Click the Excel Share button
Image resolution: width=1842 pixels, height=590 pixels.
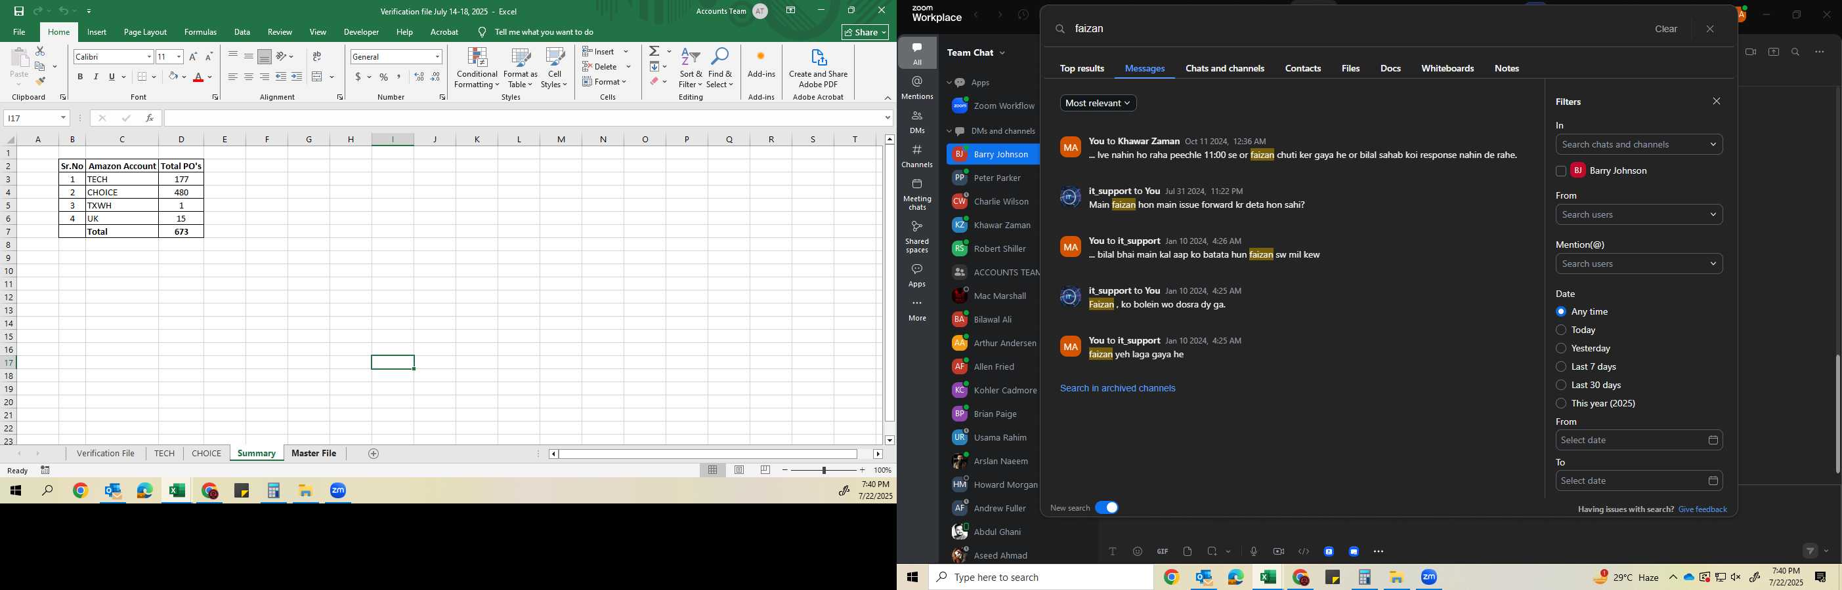click(865, 32)
